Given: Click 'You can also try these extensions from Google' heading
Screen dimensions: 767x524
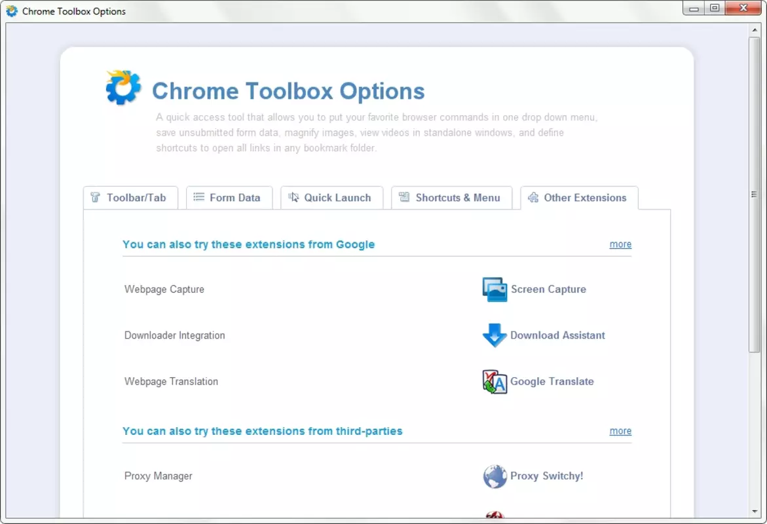Looking at the screenshot, I should 248,244.
